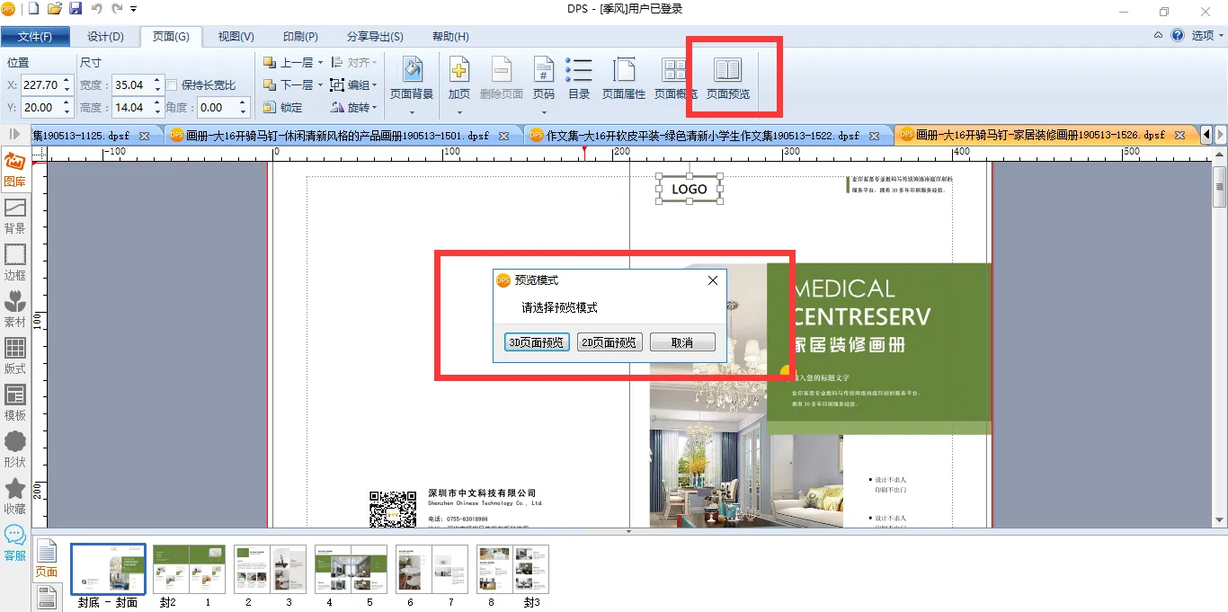Expand the left sidebar with the arrow toggle
This screenshot has width=1228, height=612.
pyautogui.click(x=14, y=134)
